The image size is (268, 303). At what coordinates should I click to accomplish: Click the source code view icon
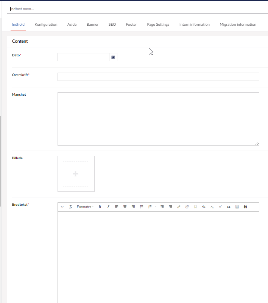(x=62, y=207)
